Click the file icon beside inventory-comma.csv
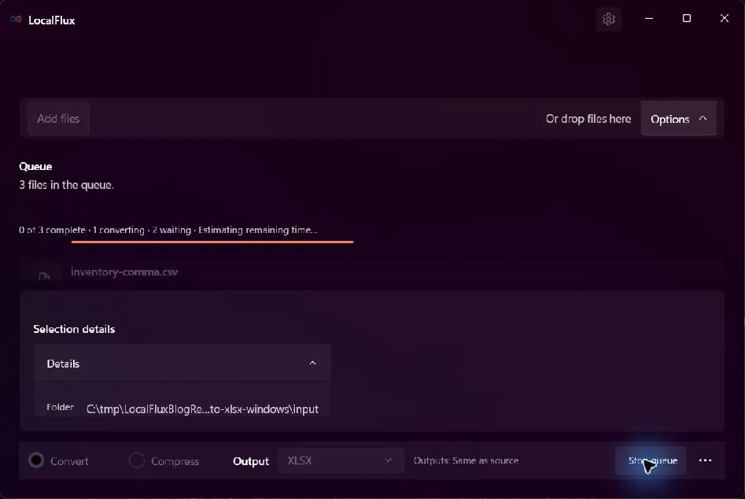Viewport: 745px width, 499px height. point(44,276)
